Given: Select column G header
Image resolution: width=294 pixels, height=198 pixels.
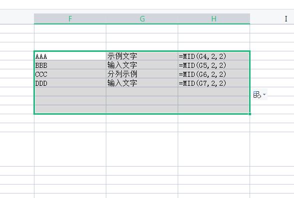Looking at the screenshot, I should (x=142, y=19).
